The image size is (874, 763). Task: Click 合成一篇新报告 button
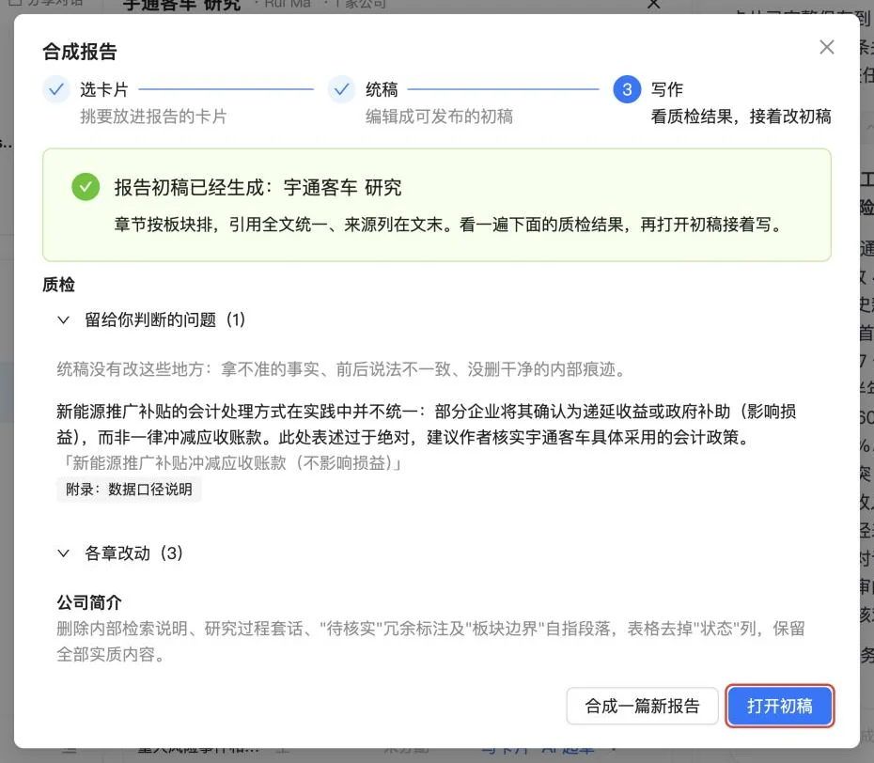642,707
